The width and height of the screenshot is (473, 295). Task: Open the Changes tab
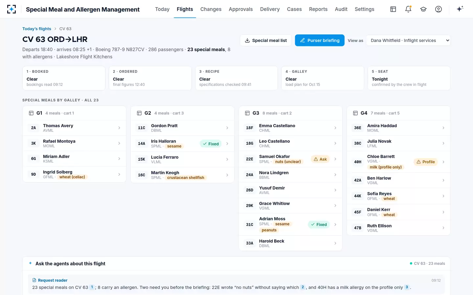[x=211, y=9]
